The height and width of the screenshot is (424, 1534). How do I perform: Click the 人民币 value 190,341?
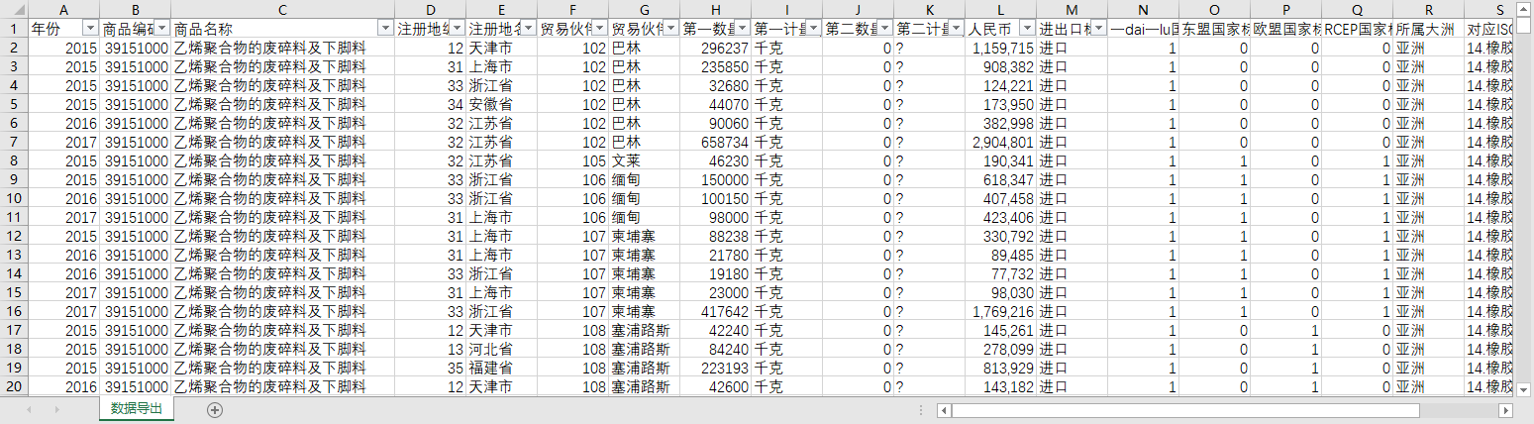(1001, 160)
